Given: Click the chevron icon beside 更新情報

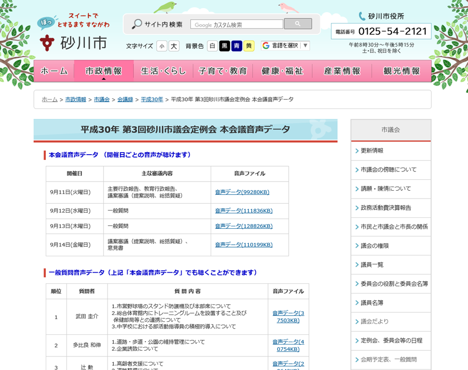Looking at the screenshot, I should [357, 151].
